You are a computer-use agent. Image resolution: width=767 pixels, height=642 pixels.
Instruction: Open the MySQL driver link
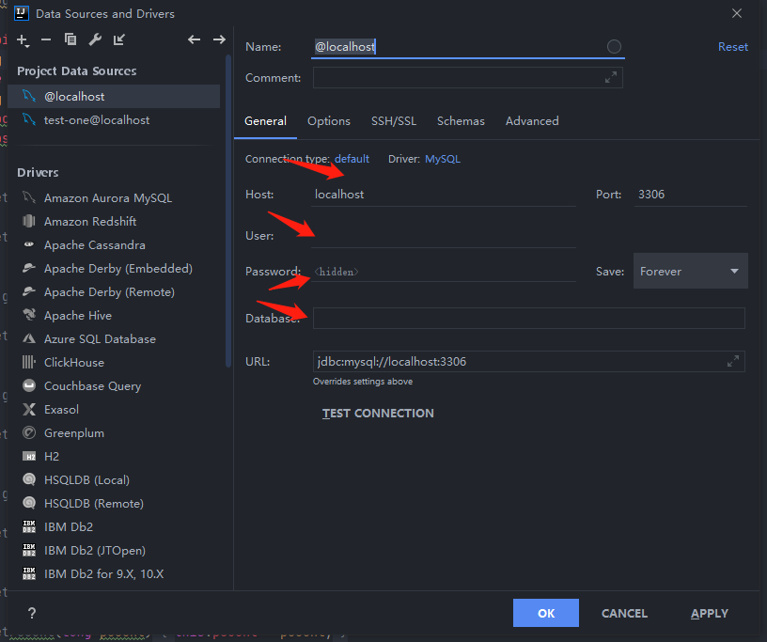click(443, 159)
